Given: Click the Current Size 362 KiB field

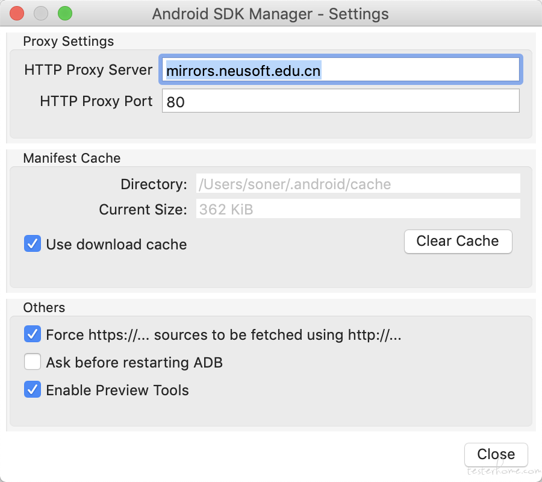Looking at the screenshot, I should click(358, 208).
